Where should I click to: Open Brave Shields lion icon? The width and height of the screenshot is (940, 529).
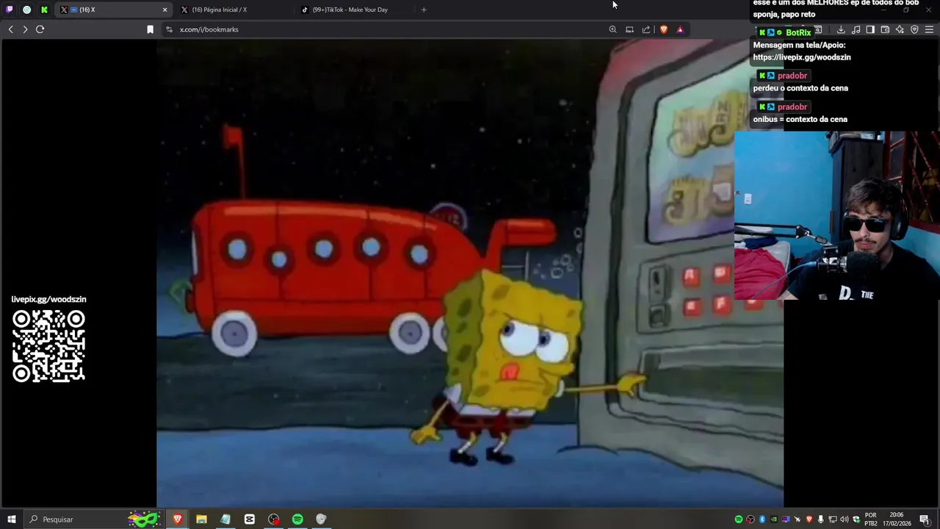[x=664, y=29]
